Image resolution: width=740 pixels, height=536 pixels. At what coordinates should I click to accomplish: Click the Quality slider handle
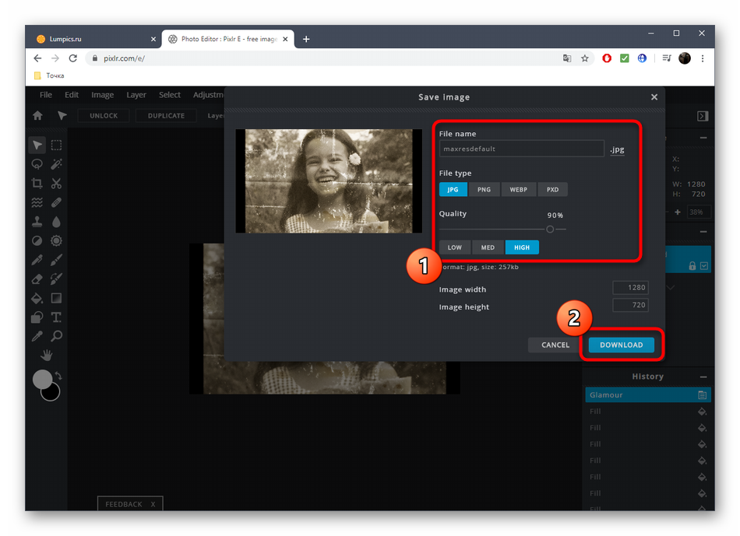[x=550, y=229]
